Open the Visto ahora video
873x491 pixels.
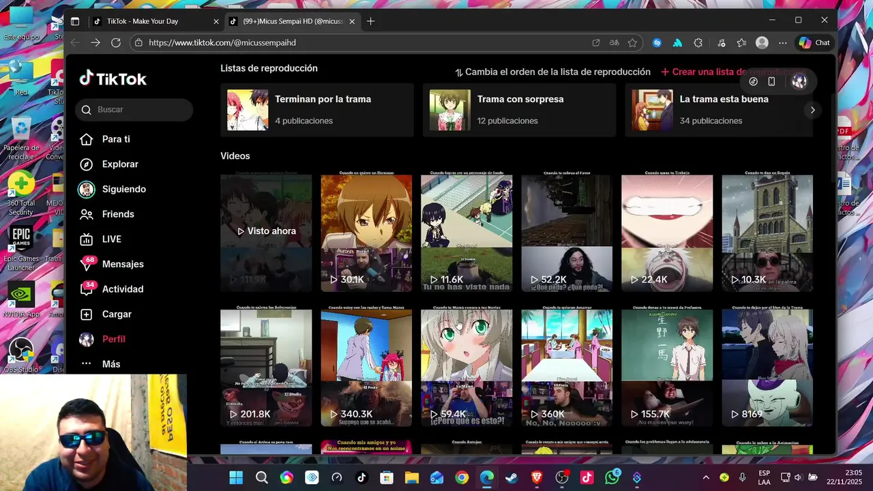click(x=266, y=232)
